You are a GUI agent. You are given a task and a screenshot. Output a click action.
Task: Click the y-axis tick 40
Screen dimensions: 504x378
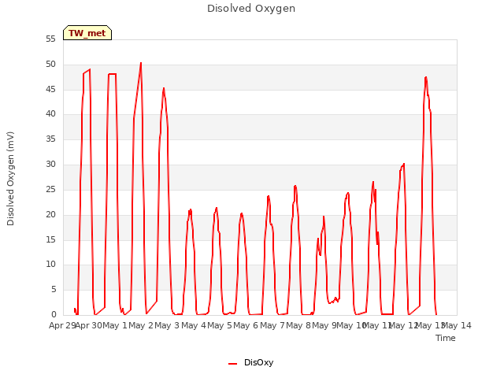click(x=50, y=114)
